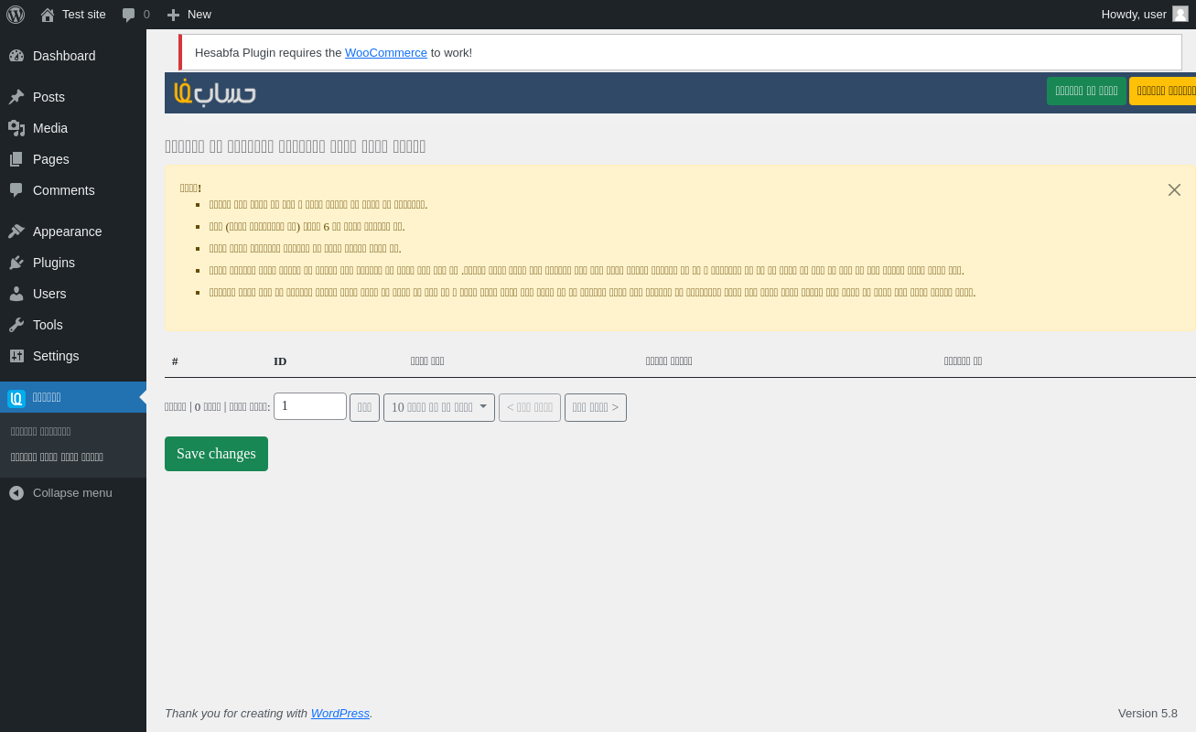This screenshot has width=1196, height=732.
Task: Dismiss the yellow notice with X
Action: point(1174,189)
